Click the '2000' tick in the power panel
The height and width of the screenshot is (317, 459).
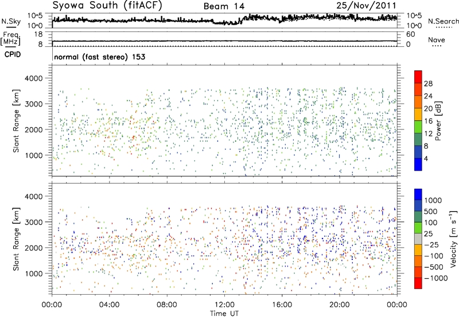(x=33, y=129)
